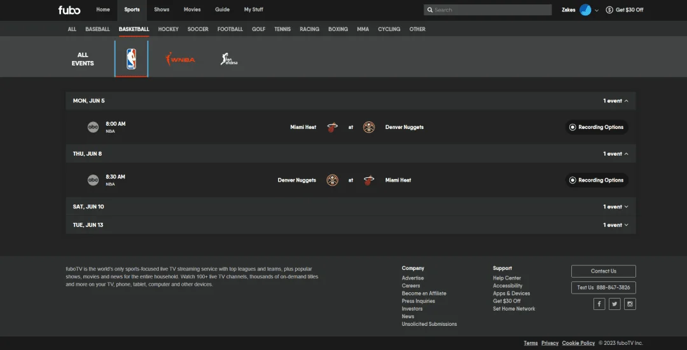The image size is (687, 350).
Task: Filter sports by CYCLING
Action: pos(389,29)
